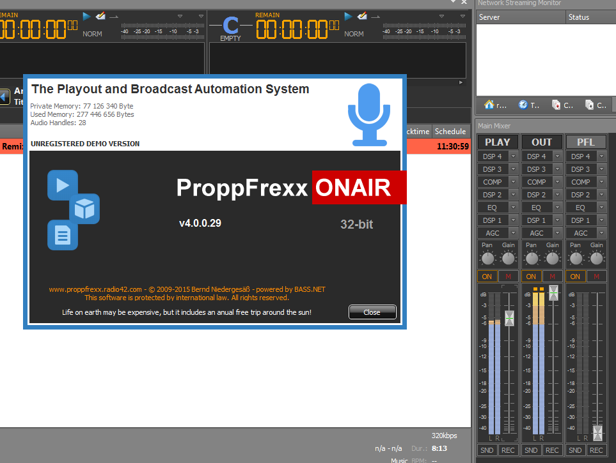Click the edit pencil icon on left deck
Screen dimensions: 616x463
(100, 16)
